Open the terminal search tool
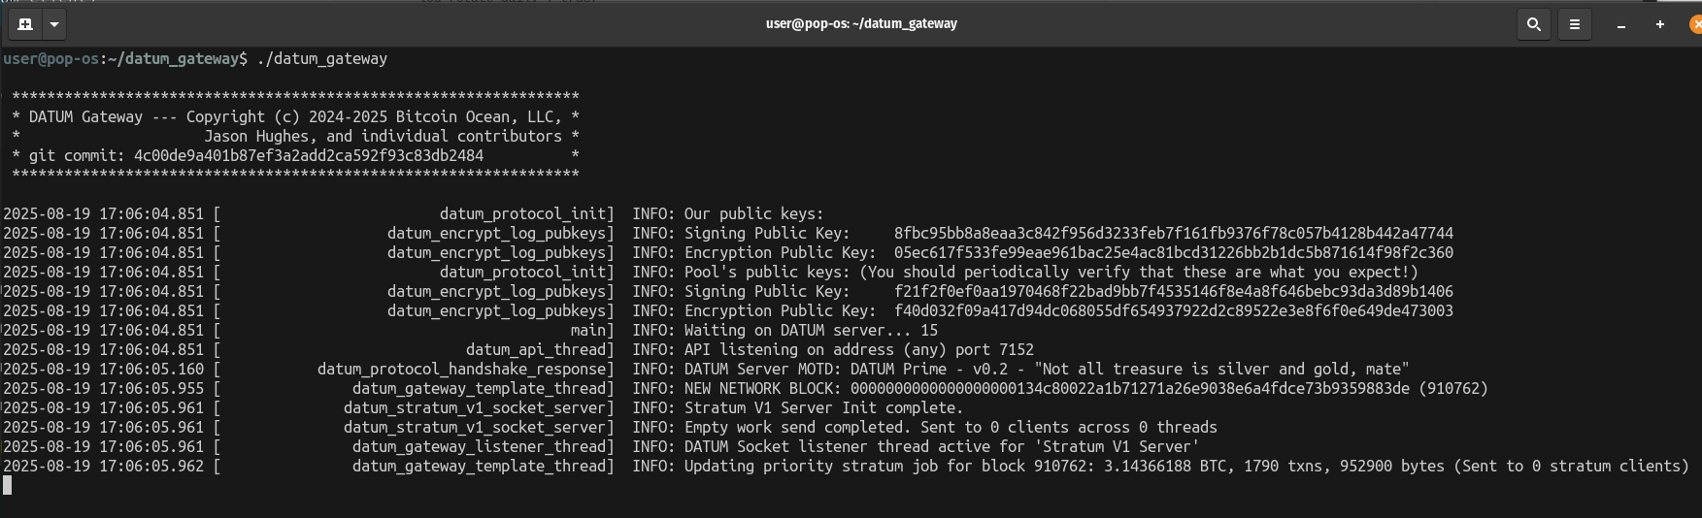The width and height of the screenshot is (1702, 518). tap(1534, 24)
